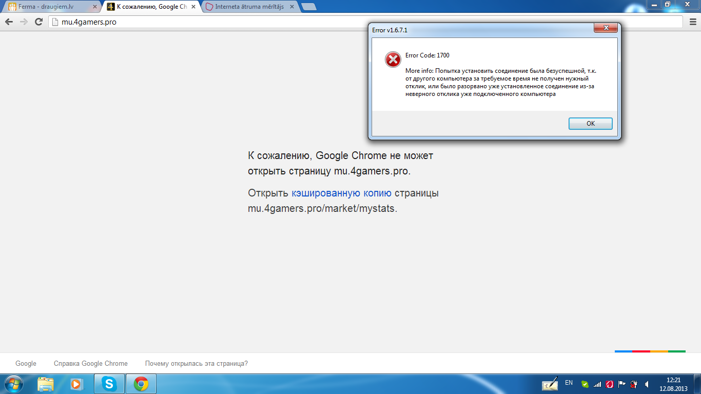This screenshot has width=701, height=394.
Task: Open the Справка Google Chrome help link
Action: pos(90,363)
